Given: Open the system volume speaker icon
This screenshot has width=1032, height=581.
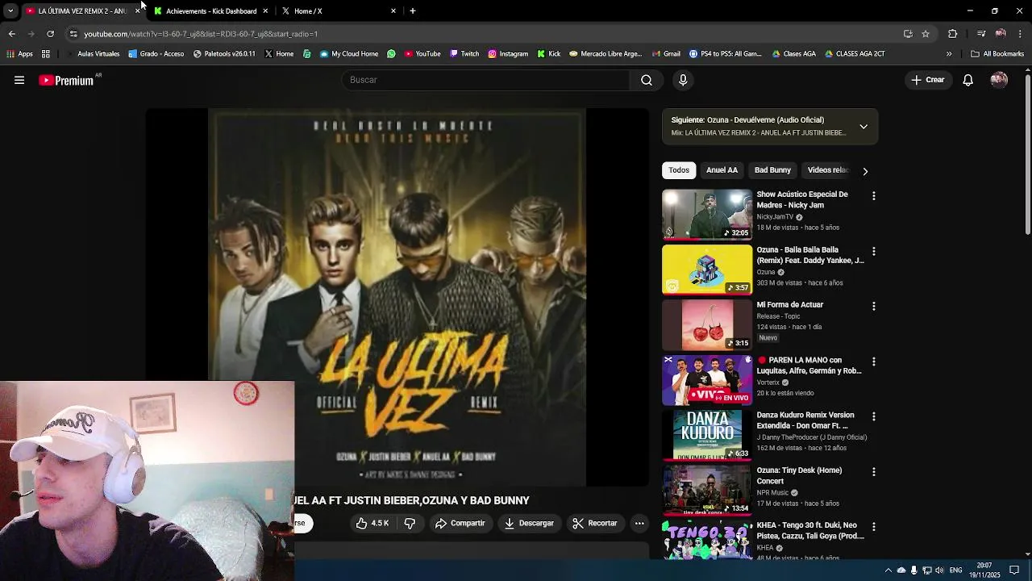Looking at the screenshot, I should click(x=939, y=571).
